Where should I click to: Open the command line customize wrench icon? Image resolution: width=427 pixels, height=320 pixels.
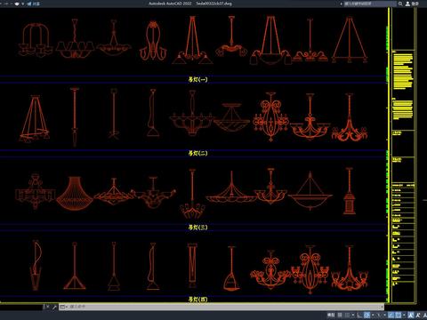(54, 307)
